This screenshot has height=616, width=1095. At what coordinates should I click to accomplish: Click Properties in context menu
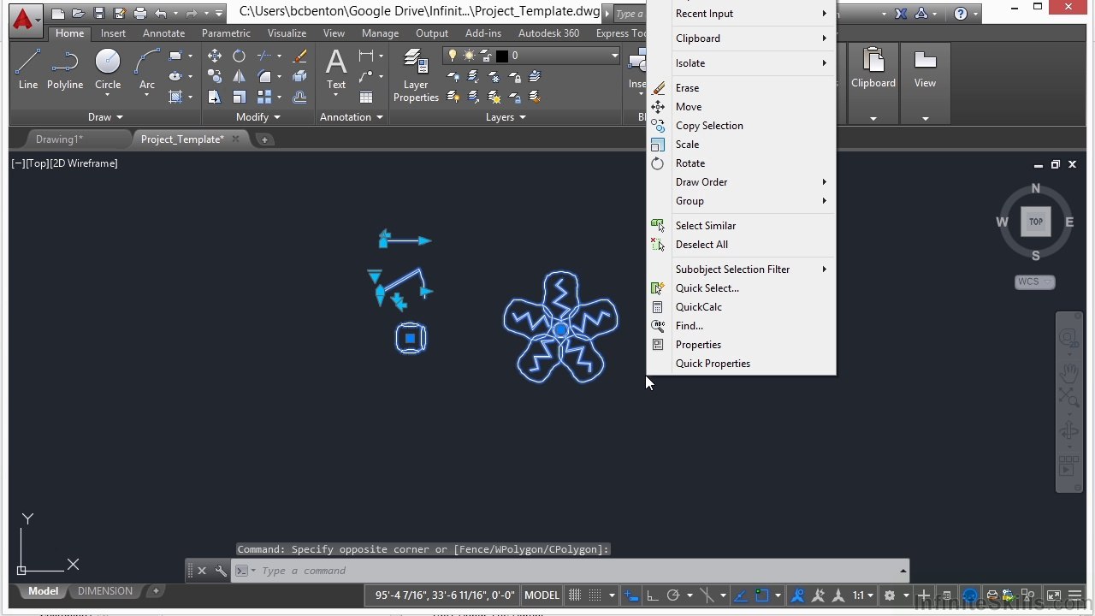click(x=741, y=345)
